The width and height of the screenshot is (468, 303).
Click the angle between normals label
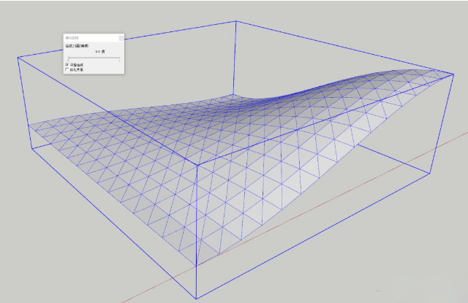point(76,46)
